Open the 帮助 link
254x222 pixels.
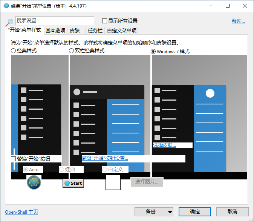coord(238,21)
